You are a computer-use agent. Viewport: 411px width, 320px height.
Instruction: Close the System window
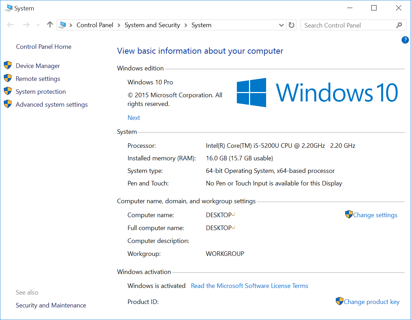[x=398, y=8]
